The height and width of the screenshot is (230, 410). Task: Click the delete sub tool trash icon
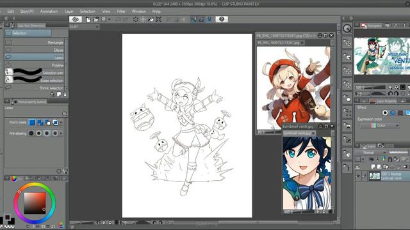point(65,95)
